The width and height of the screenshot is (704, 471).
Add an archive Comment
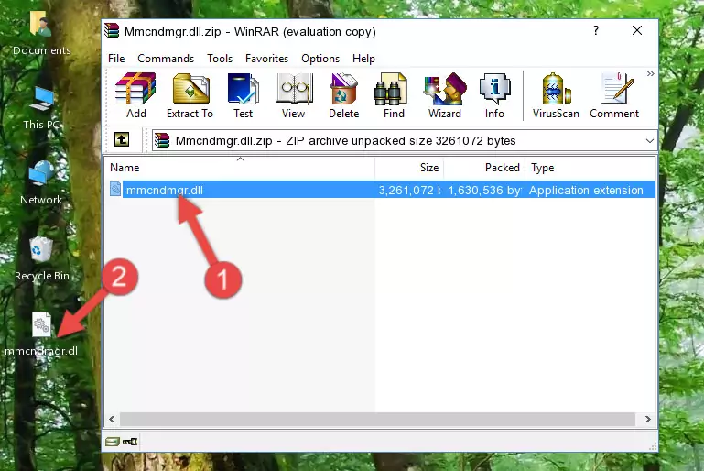[x=614, y=95]
